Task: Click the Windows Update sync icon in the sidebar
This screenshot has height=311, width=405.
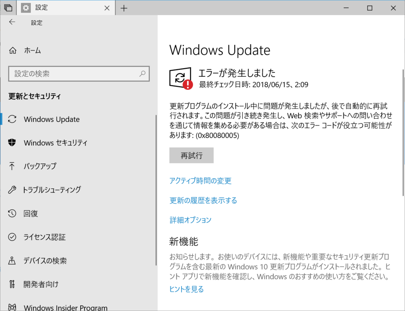Action: coord(12,119)
